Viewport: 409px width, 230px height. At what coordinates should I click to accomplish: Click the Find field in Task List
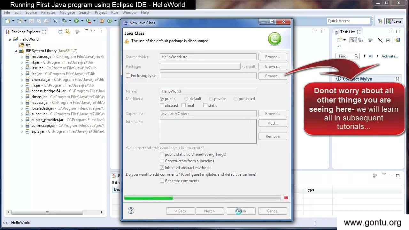[x=348, y=56]
